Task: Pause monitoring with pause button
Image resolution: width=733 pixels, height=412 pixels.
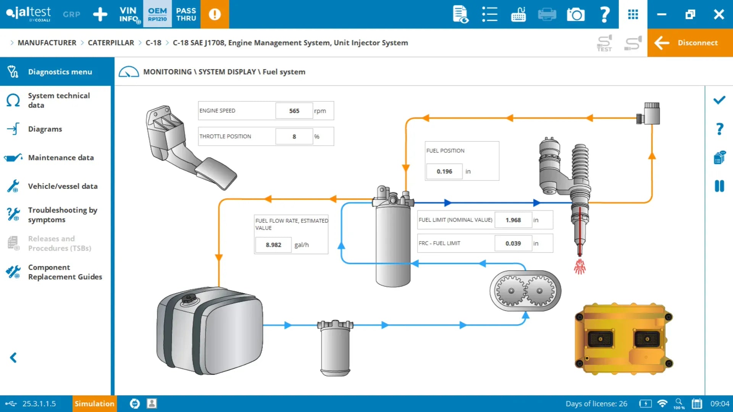Action: (x=719, y=186)
